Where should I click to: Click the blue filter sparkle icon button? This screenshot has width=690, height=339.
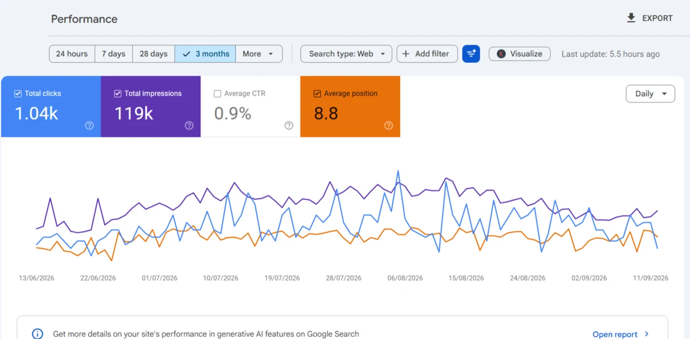[x=471, y=54]
